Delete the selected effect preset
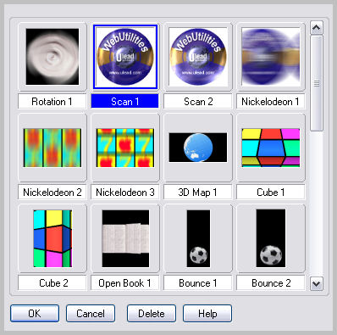This screenshot has width=337, height=335. [152, 313]
